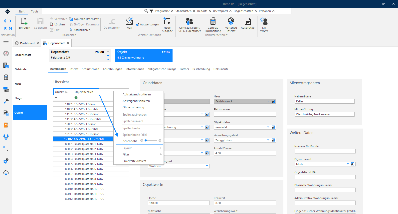This screenshot has width=398, height=214.
Task: Click the Vorschau Inserat icon
Action: click(231, 21)
